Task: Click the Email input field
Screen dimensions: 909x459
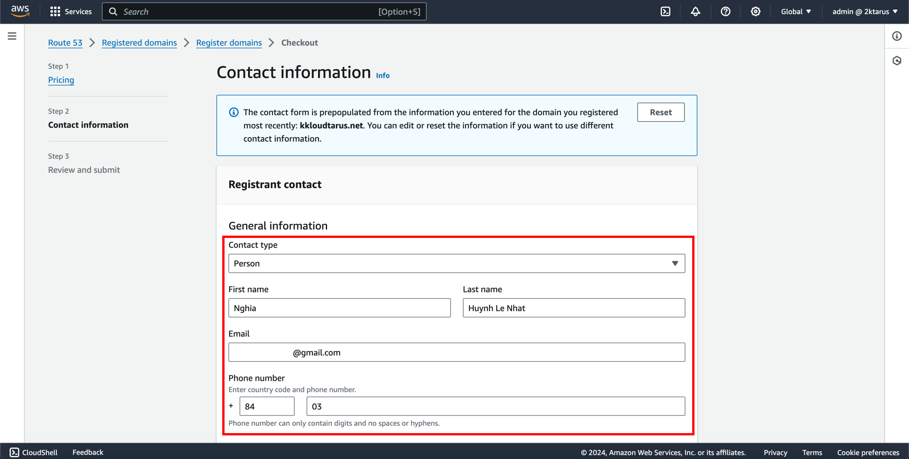Action: (457, 352)
